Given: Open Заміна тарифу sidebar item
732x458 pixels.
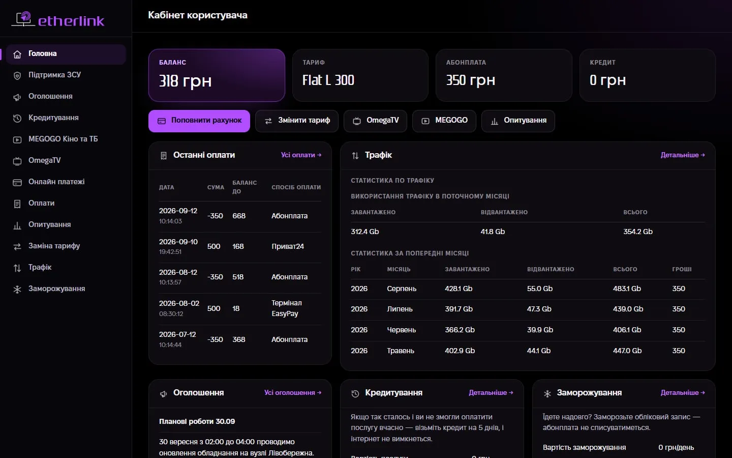Looking at the screenshot, I should (x=66, y=246).
